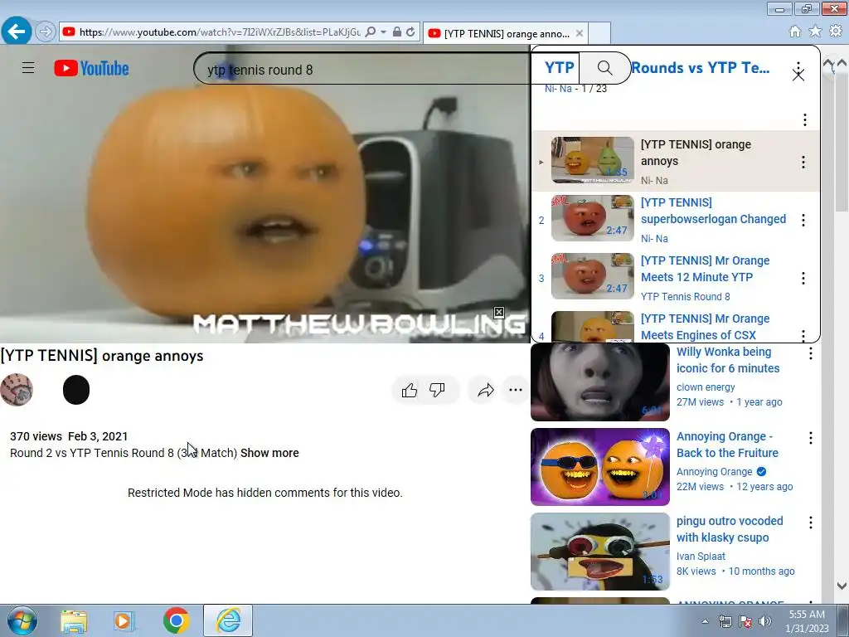Click the YouTube search magnifier button
849x637 pixels.
604,68
